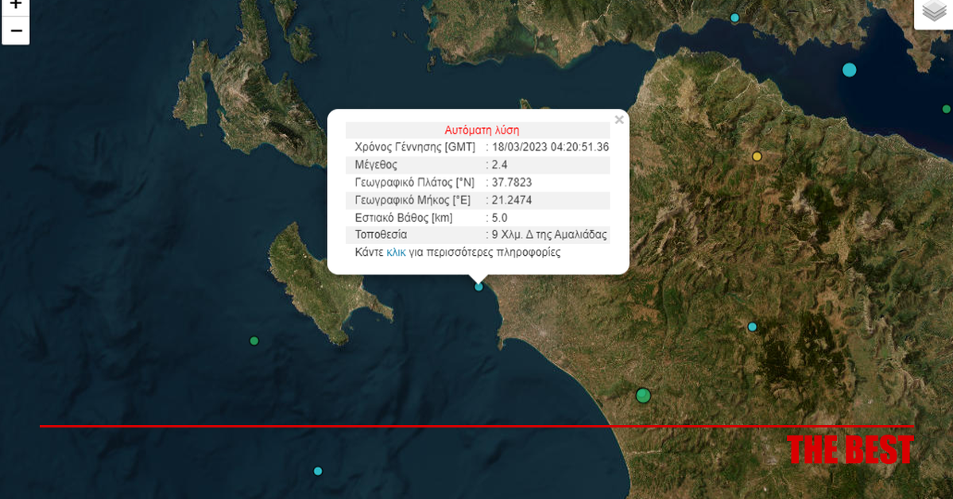This screenshot has height=499, width=953.
Task: Open the map layers selector
Action: [935, 12]
